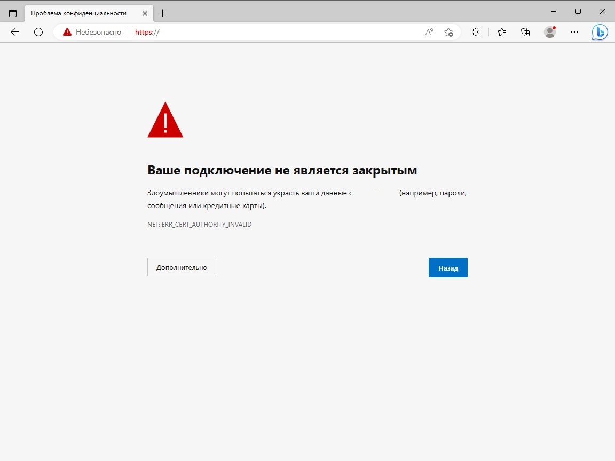
Task: Reload the page with refresh icon
Action: 38,32
